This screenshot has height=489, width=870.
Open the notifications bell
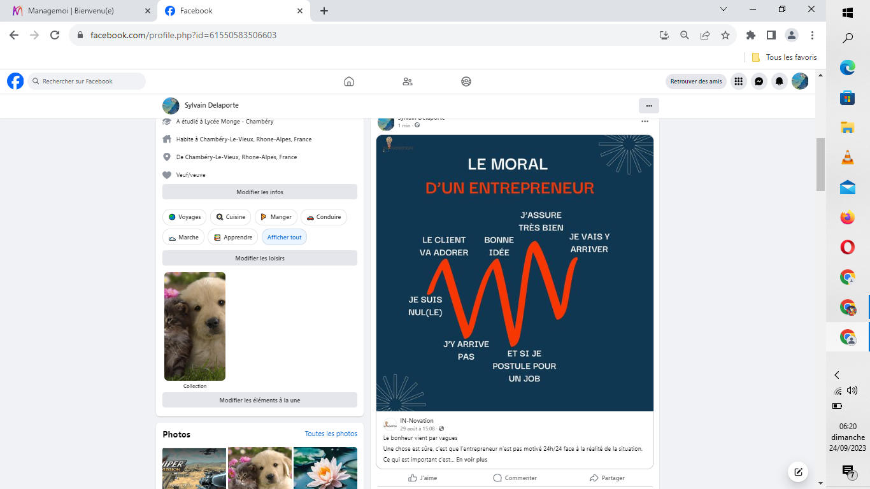tap(779, 81)
